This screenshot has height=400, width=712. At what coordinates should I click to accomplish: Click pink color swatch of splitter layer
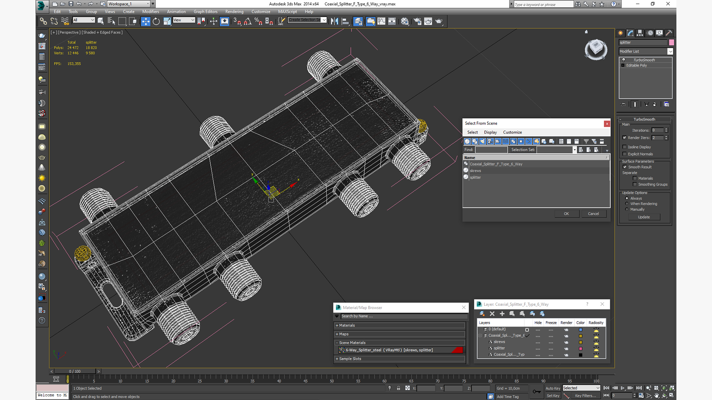click(581, 349)
